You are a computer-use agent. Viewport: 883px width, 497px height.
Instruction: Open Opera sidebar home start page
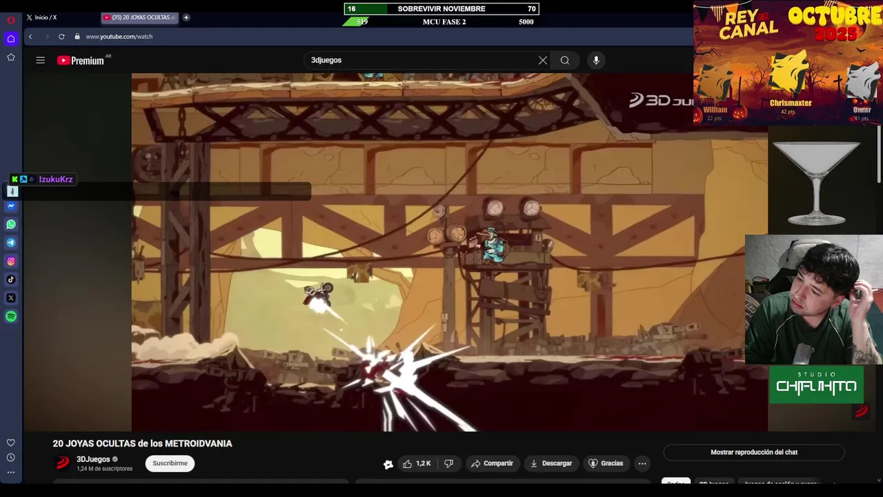[11, 39]
